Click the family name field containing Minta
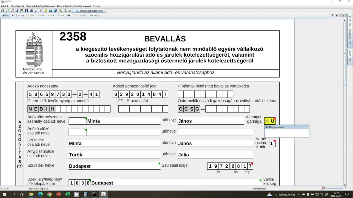The image size is (353, 198). pos(124,121)
